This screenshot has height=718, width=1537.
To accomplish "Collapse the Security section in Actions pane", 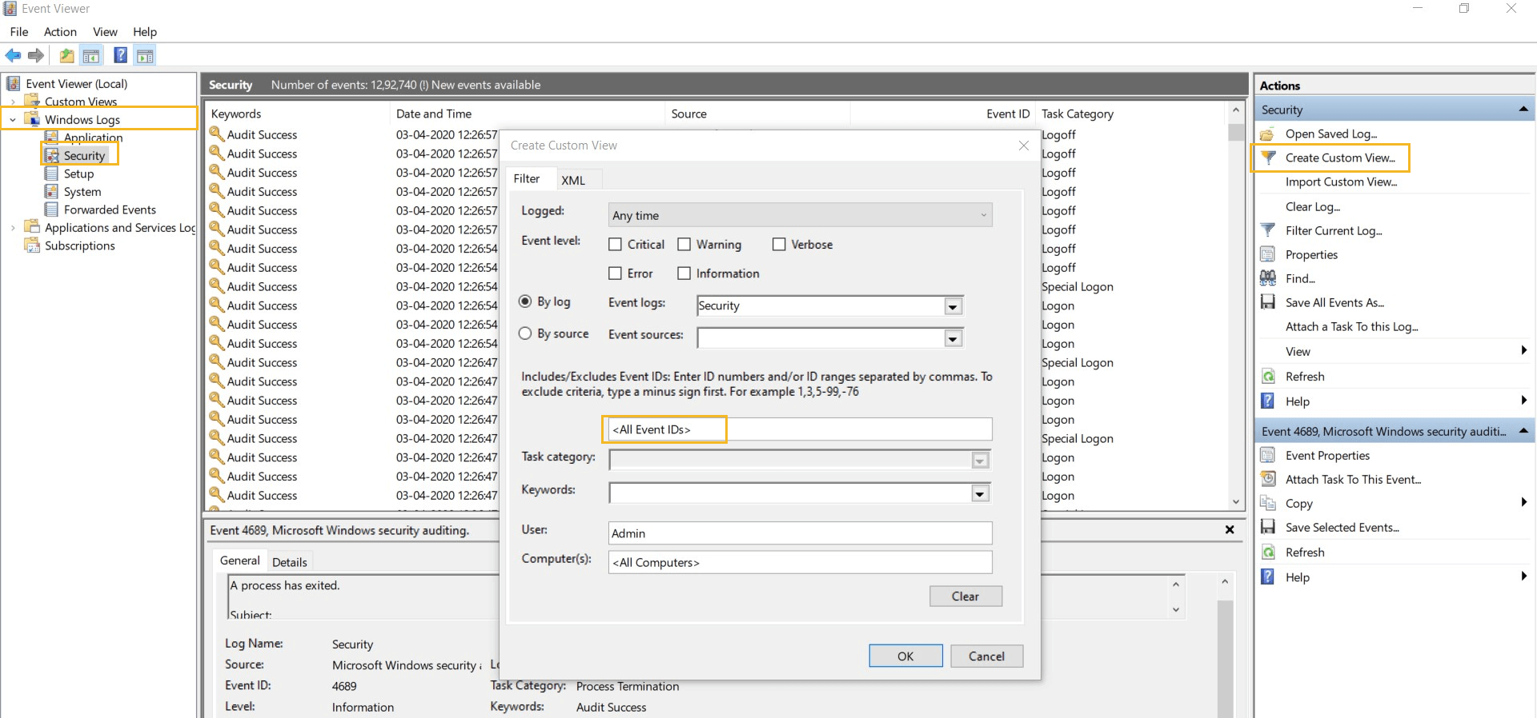I will pyautogui.click(x=1523, y=110).
